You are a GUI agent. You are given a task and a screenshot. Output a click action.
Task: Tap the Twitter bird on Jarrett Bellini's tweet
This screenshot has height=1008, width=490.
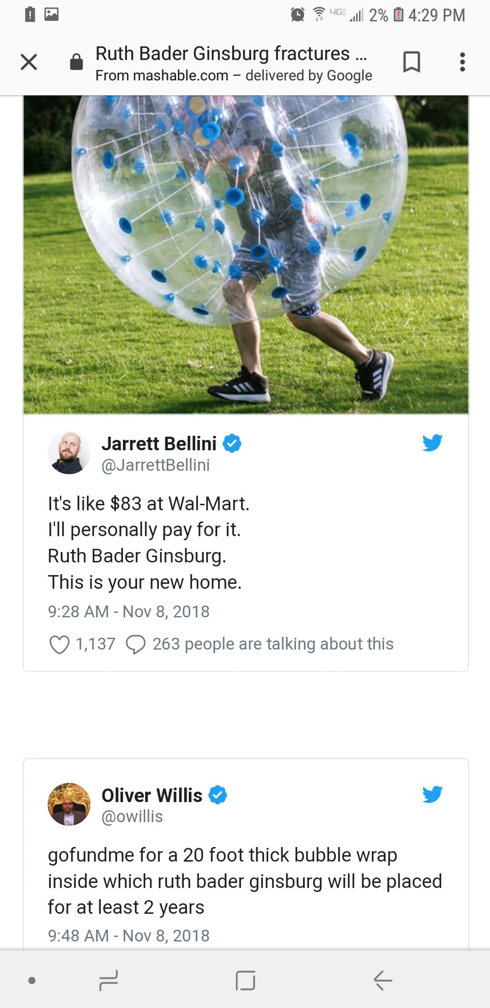click(x=432, y=443)
